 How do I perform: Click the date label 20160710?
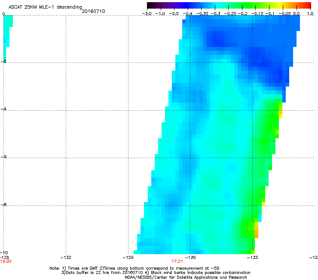click(93, 11)
